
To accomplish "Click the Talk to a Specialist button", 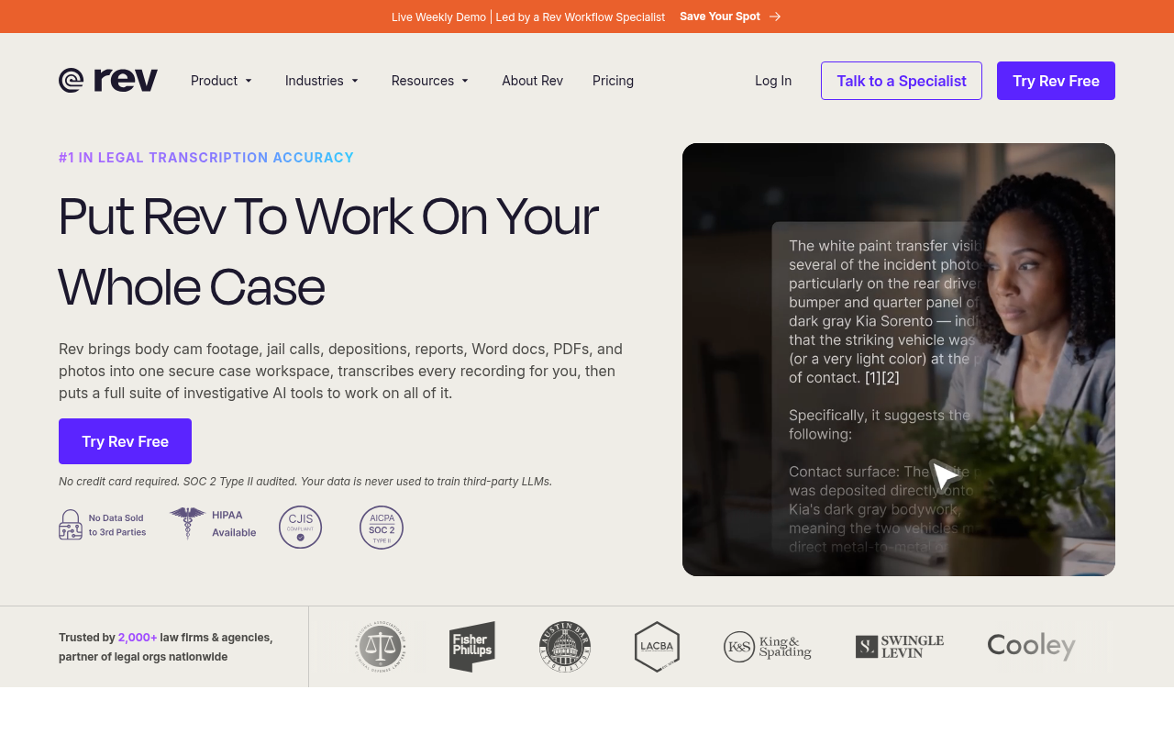I will [x=902, y=81].
